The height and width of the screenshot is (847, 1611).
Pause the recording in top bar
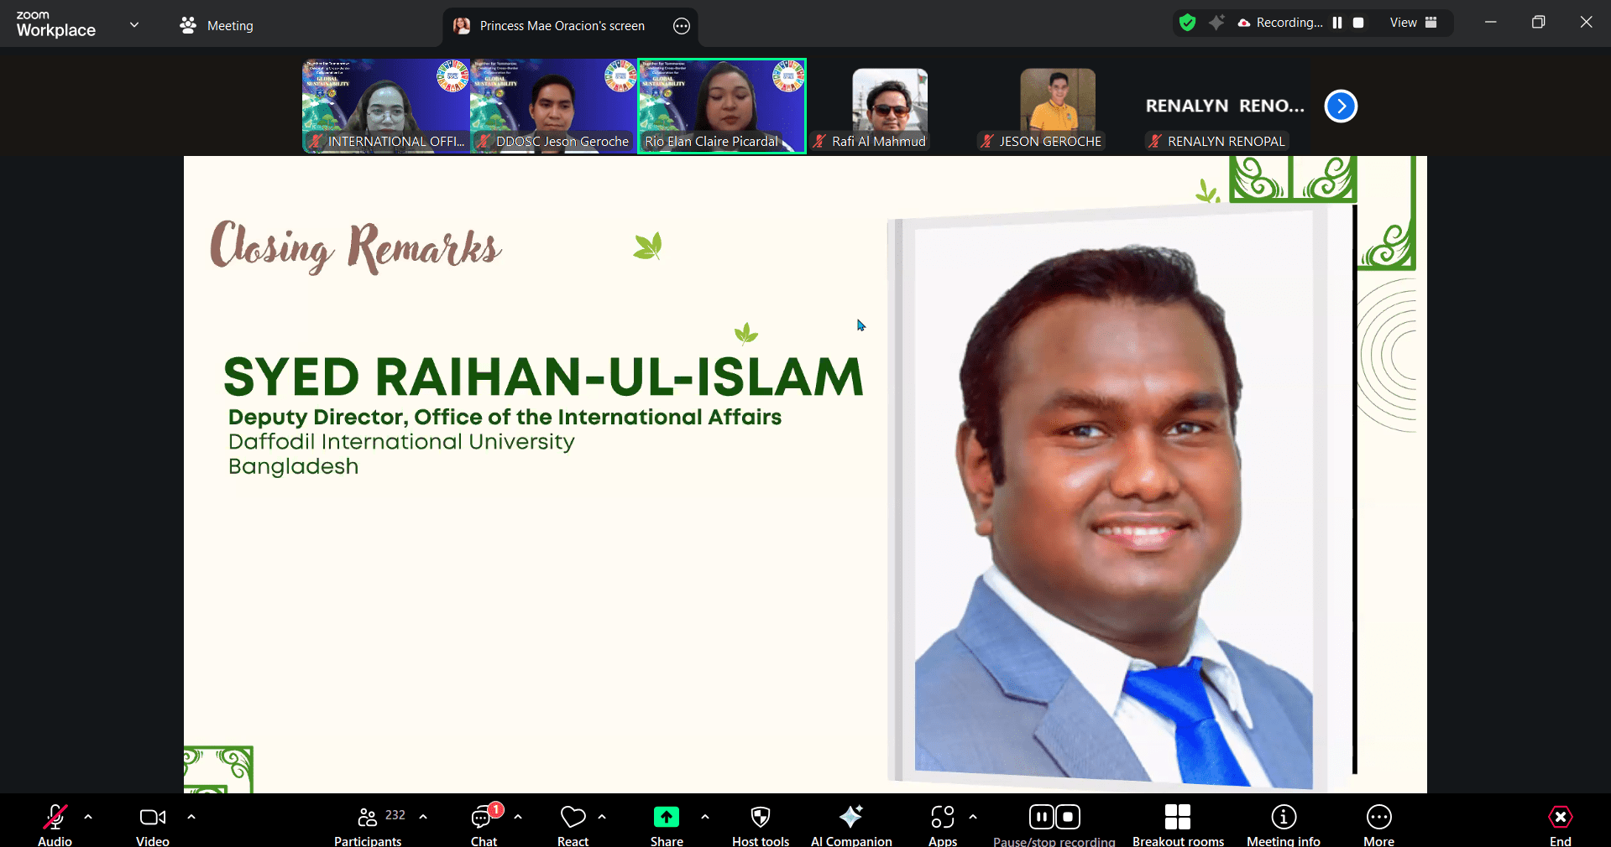click(x=1337, y=23)
